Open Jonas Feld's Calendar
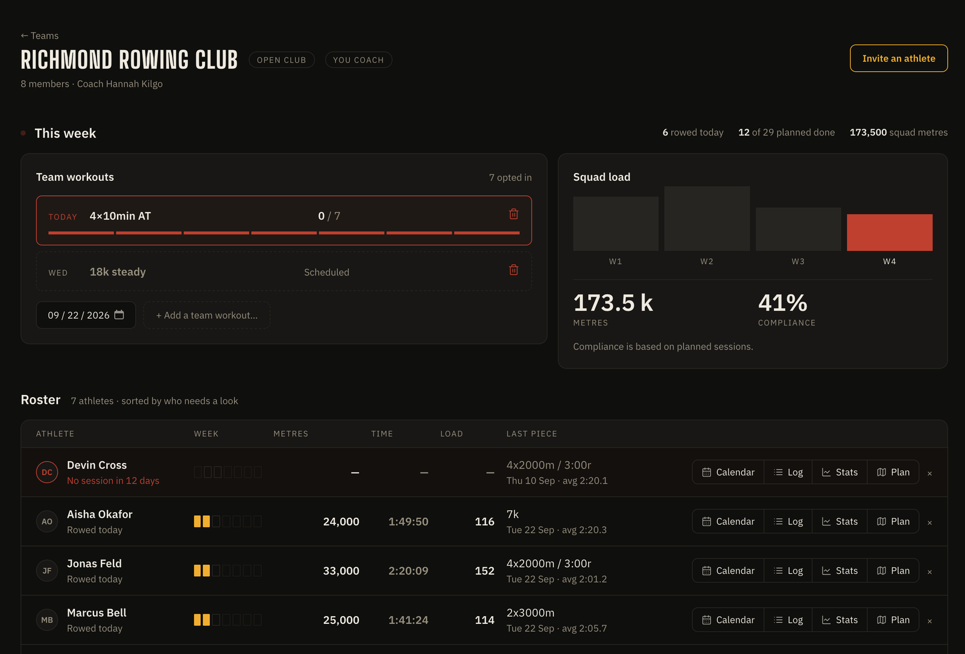The width and height of the screenshot is (965, 654). pyautogui.click(x=728, y=570)
